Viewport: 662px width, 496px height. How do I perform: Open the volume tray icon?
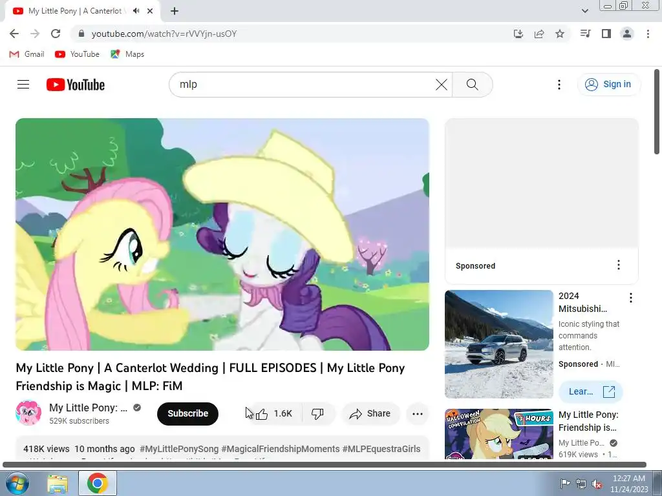[x=597, y=484]
